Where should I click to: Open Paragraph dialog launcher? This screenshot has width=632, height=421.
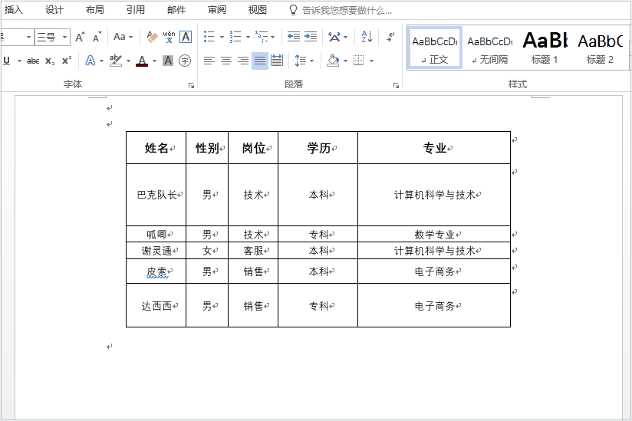pyautogui.click(x=397, y=85)
